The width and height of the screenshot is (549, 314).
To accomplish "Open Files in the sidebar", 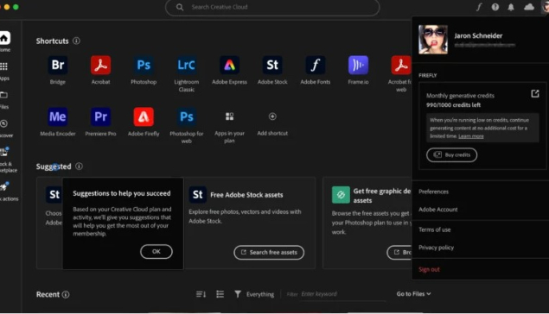I will pos(4,95).
